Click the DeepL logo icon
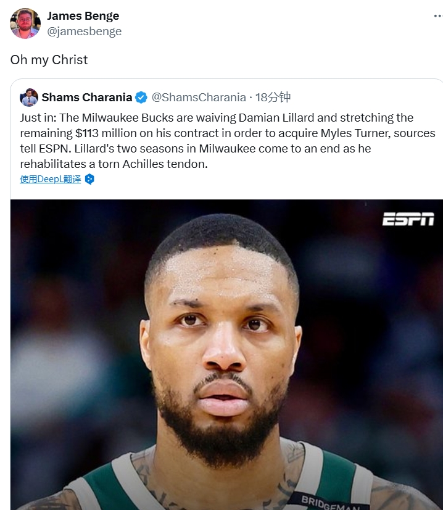This screenshot has width=443, height=510. tap(89, 179)
